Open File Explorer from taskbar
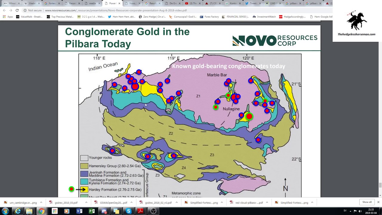382x215 pixels. 29,211
